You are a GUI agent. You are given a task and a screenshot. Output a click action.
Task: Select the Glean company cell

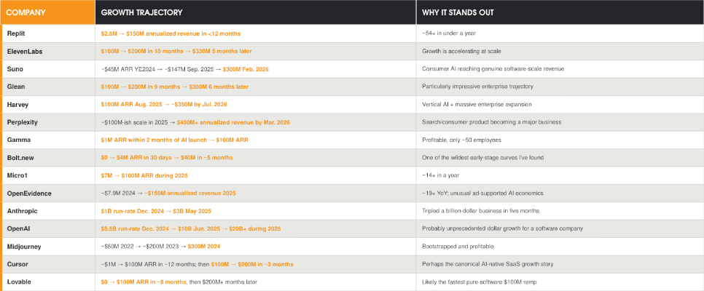(x=47, y=87)
